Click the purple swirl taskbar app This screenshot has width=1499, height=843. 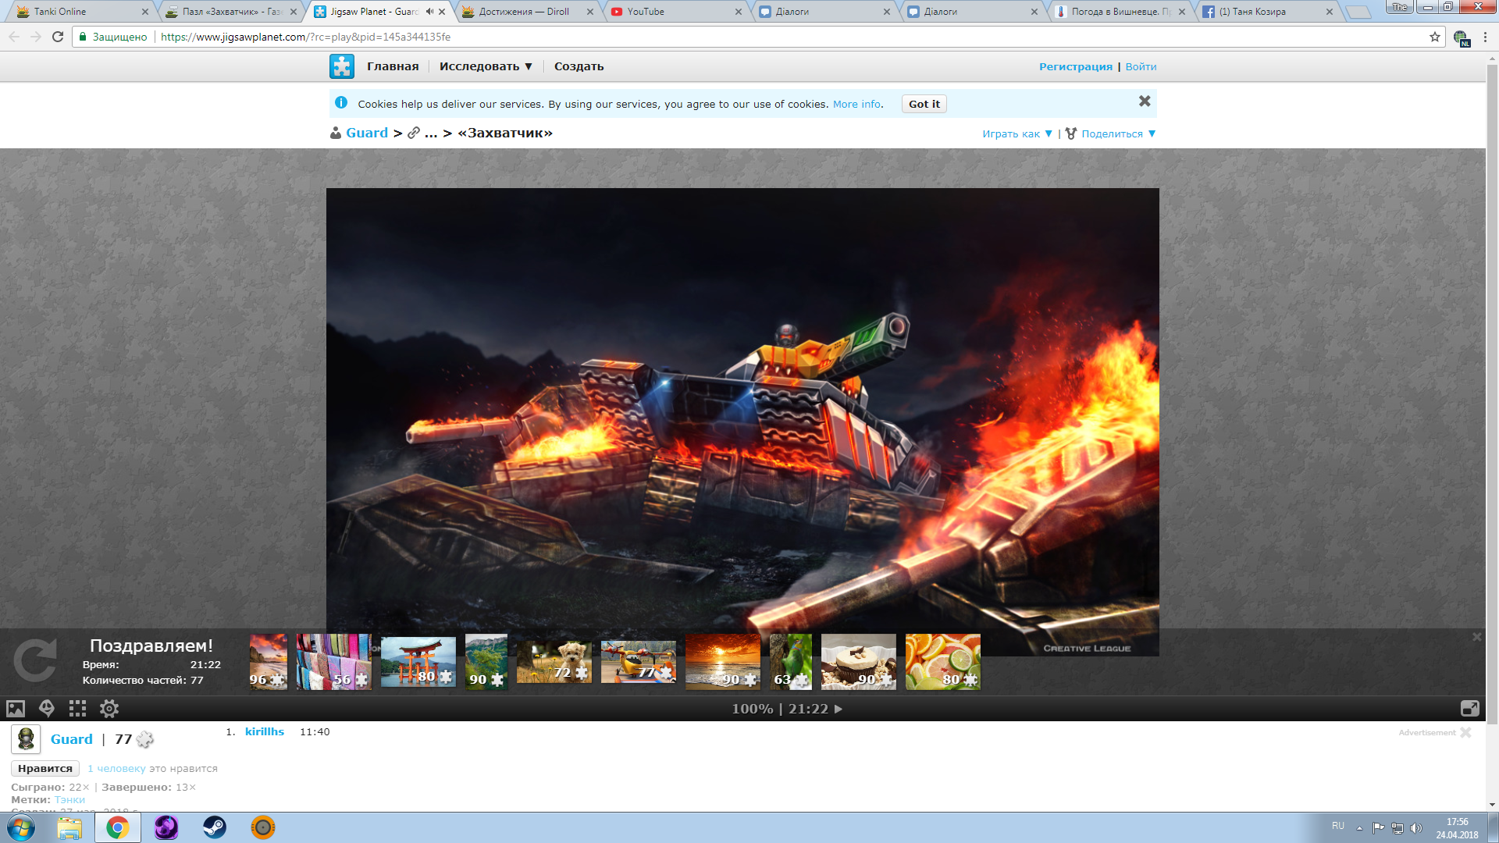[x=166, y=827]
